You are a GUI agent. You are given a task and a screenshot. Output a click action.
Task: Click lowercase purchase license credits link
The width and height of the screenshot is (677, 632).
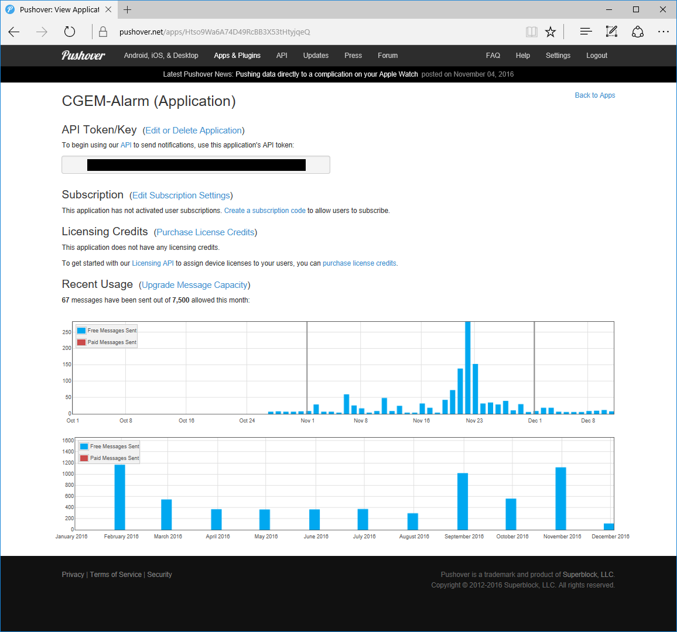359,263
